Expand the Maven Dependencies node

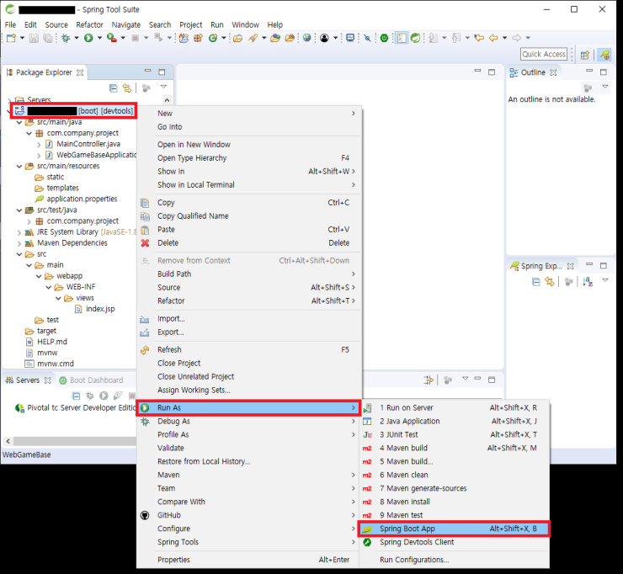[x=19, y=243]
